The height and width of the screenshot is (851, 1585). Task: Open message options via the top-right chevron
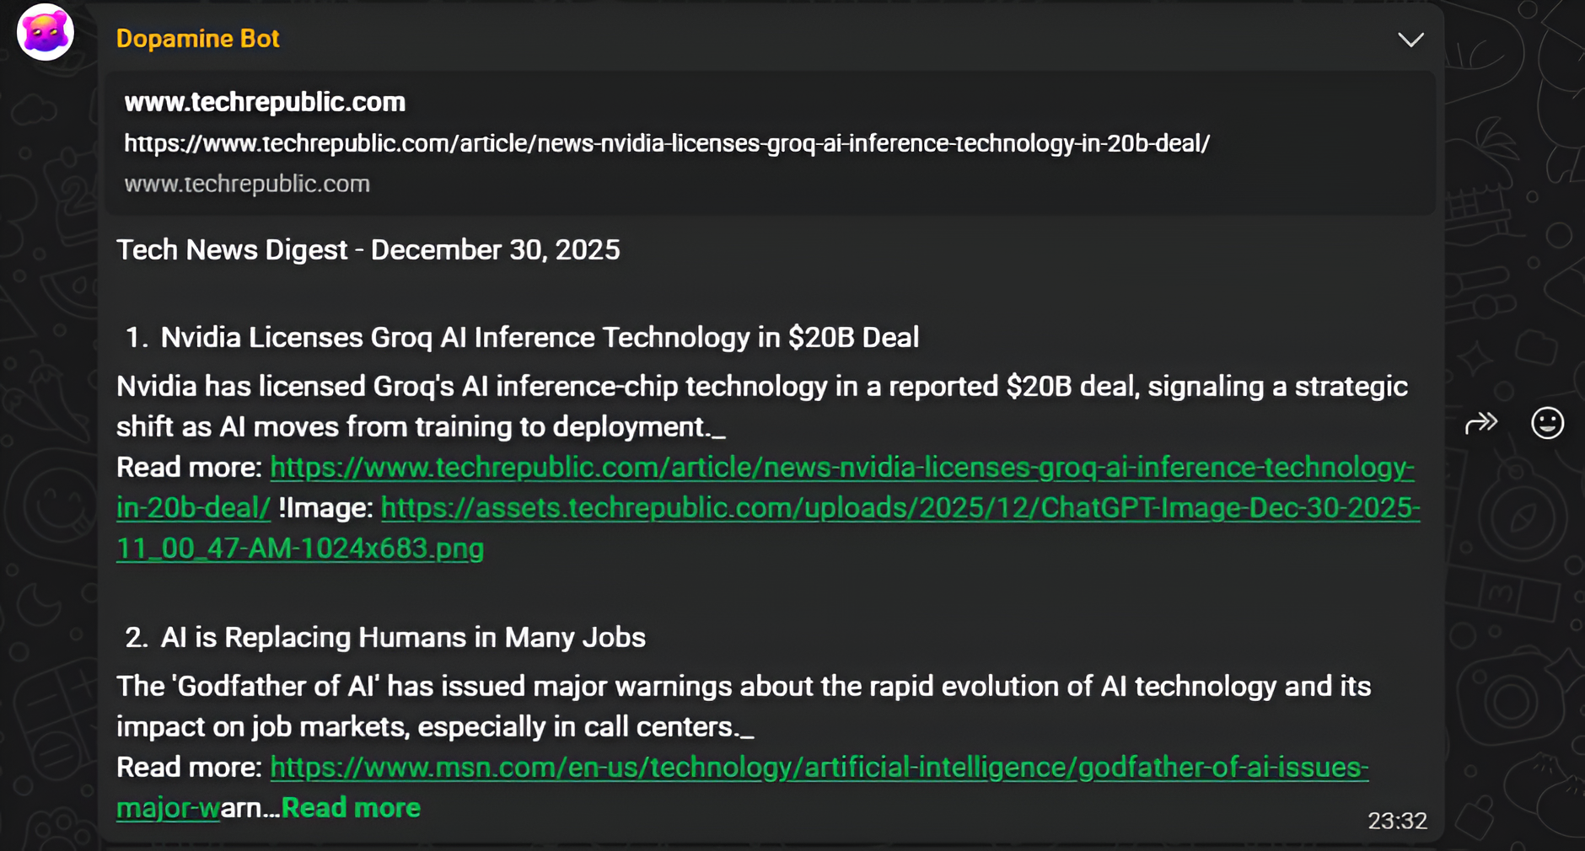click(x=1410, y=39)
